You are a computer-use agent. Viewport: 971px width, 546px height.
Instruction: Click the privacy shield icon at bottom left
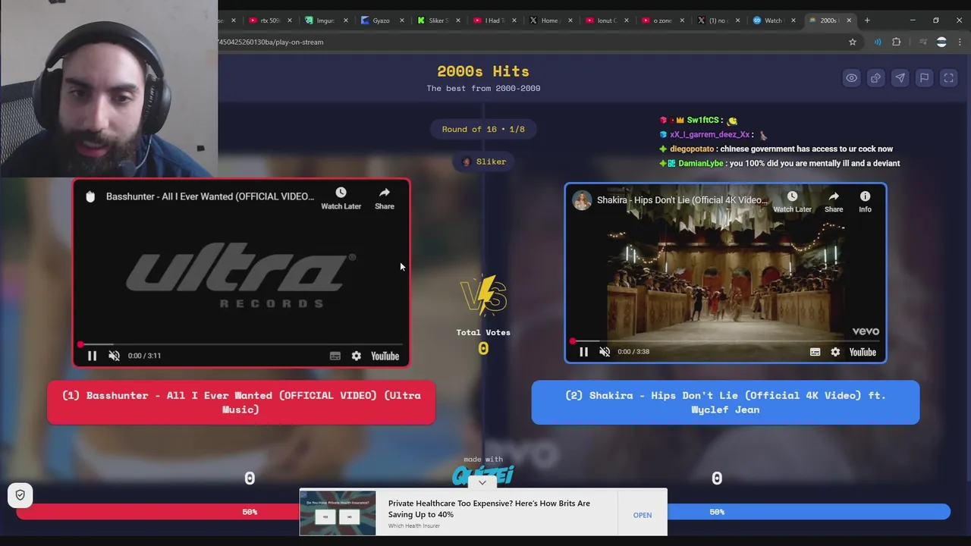(x=20, y=495)
